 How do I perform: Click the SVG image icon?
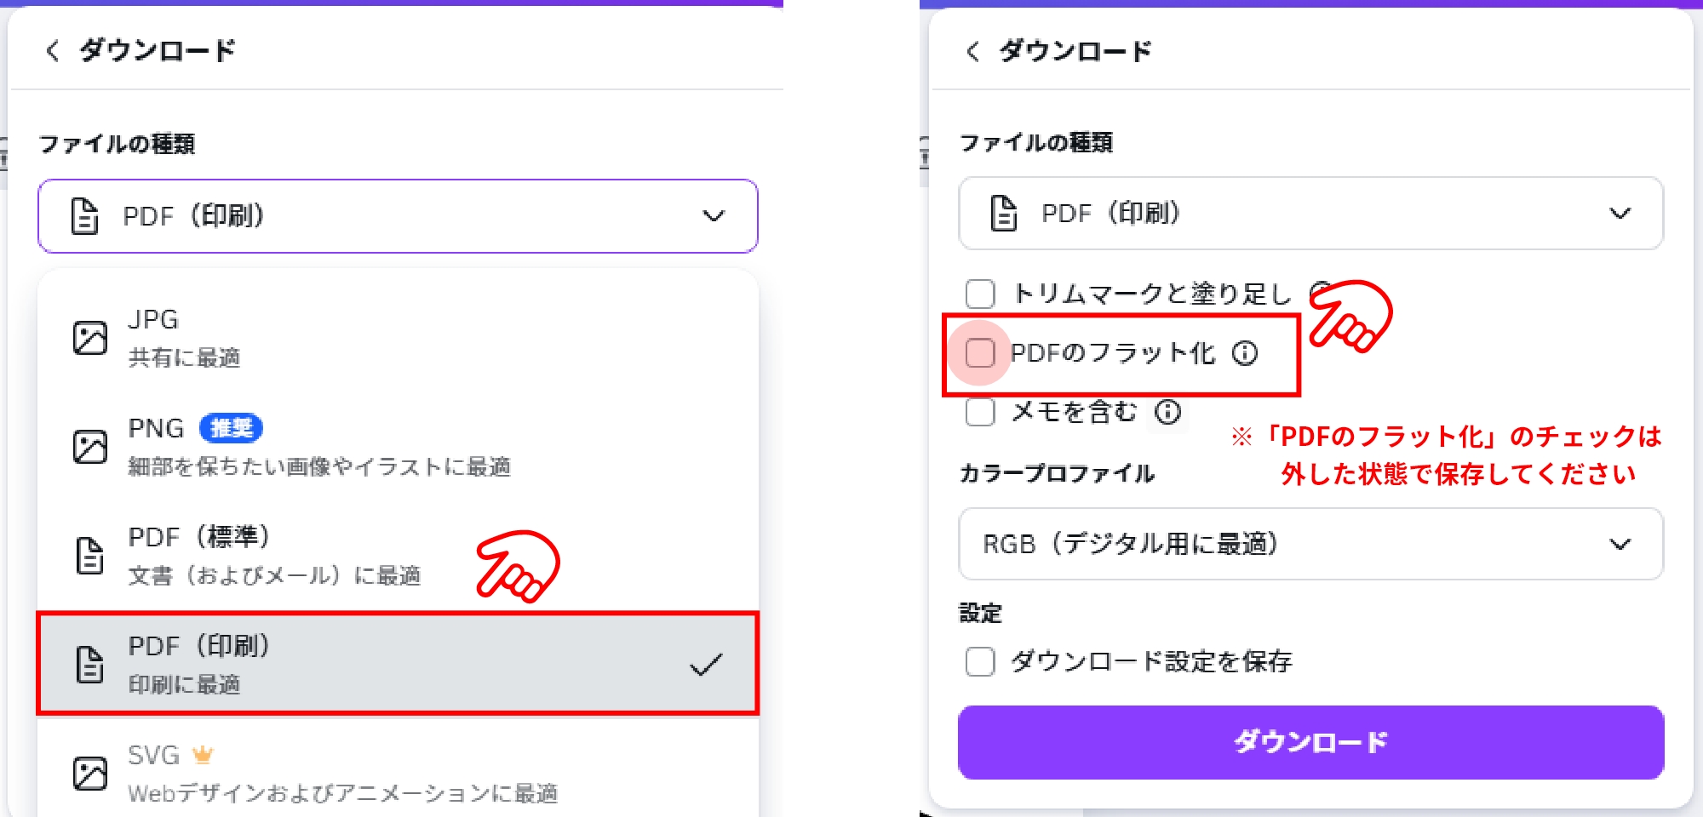coord(89,773)
